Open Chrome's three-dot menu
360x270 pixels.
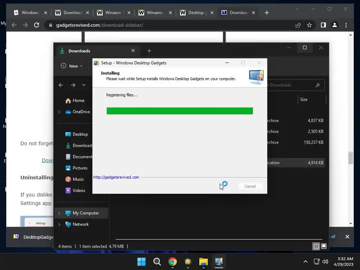point(346,25)
